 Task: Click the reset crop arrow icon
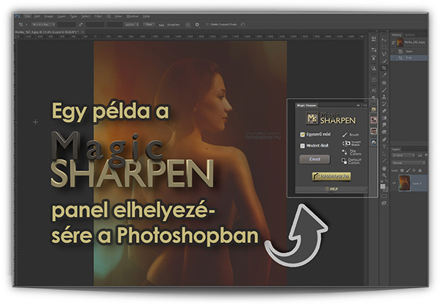coord(243,24)
